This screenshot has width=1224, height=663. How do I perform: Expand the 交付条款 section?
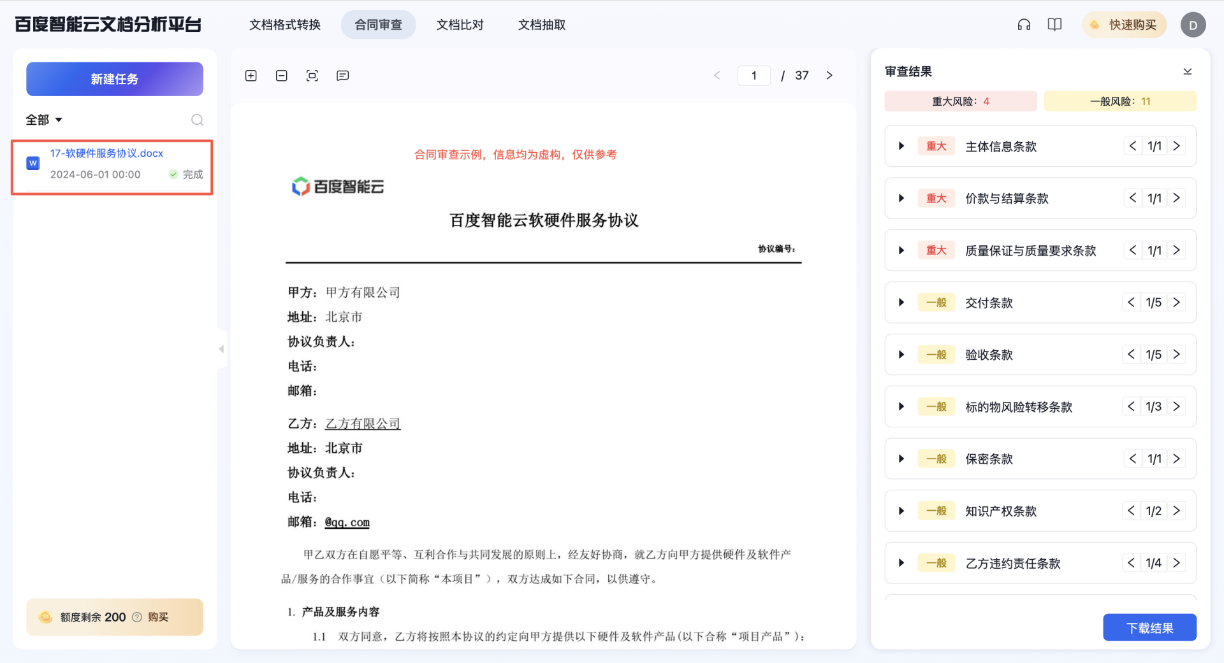tap(901, 303)
